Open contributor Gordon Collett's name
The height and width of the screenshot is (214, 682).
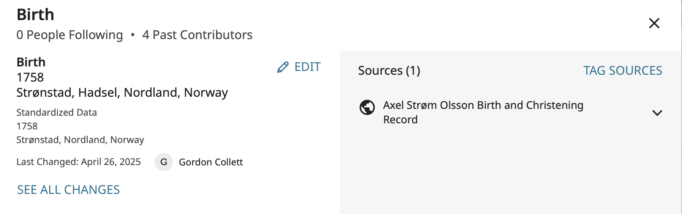[211, 162]
